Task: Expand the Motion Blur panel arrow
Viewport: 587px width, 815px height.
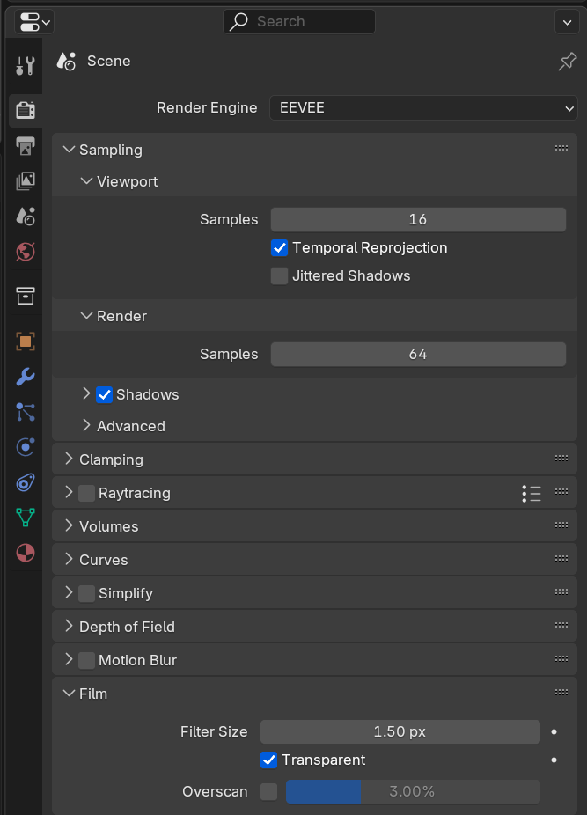Action: [x=69, y=659]
